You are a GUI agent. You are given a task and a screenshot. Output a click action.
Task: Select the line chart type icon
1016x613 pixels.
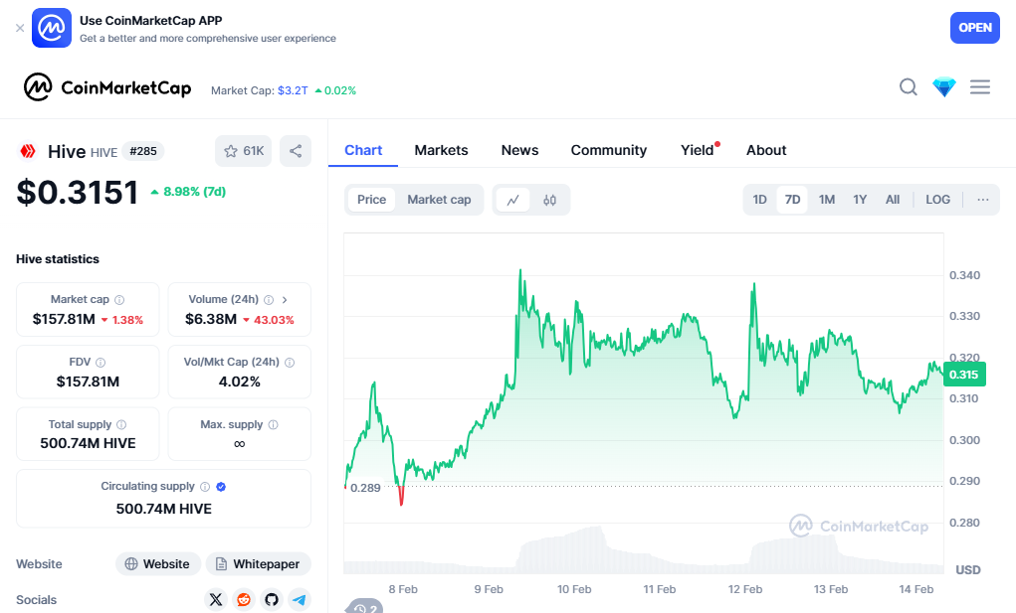tap(513, 200)
